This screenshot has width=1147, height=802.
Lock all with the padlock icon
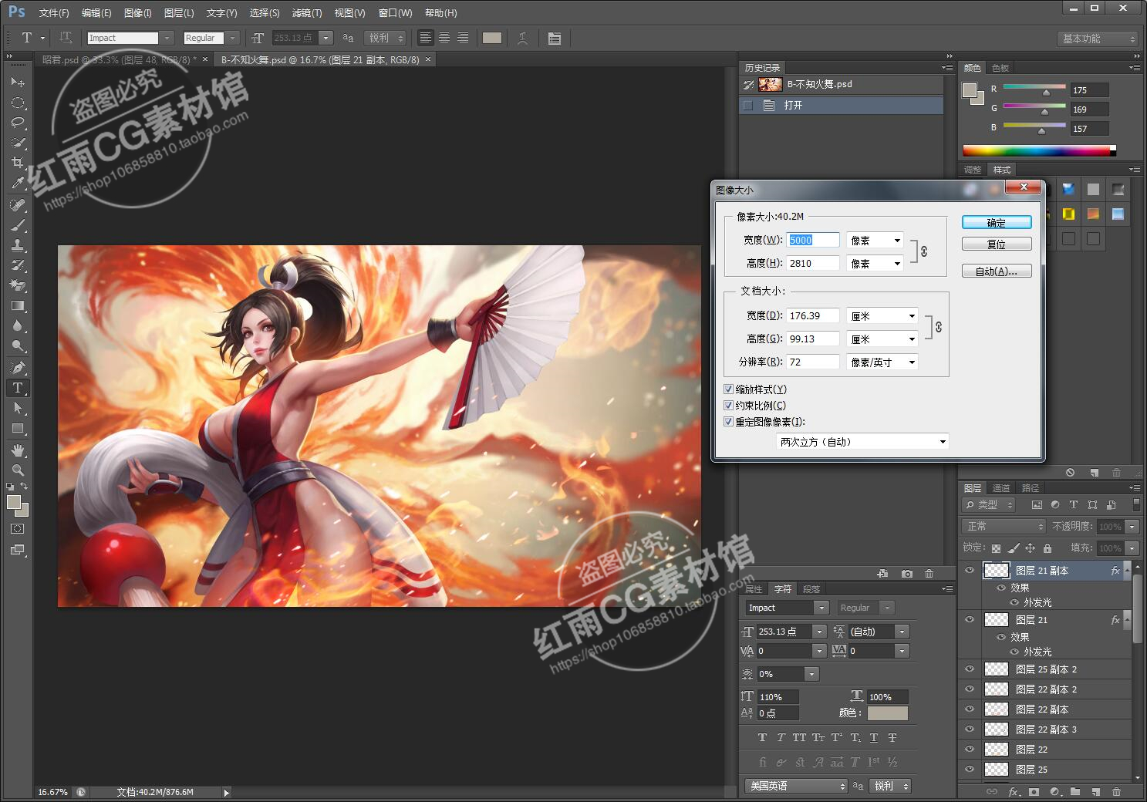(x=1047, y=548)
